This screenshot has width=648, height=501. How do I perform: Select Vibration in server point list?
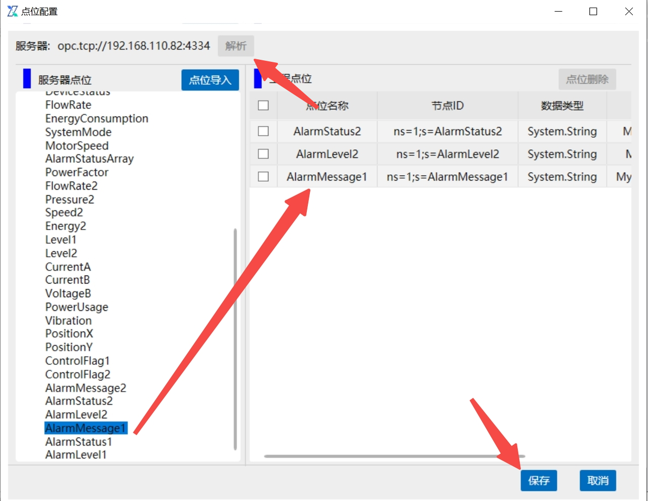tap(68, 321)
